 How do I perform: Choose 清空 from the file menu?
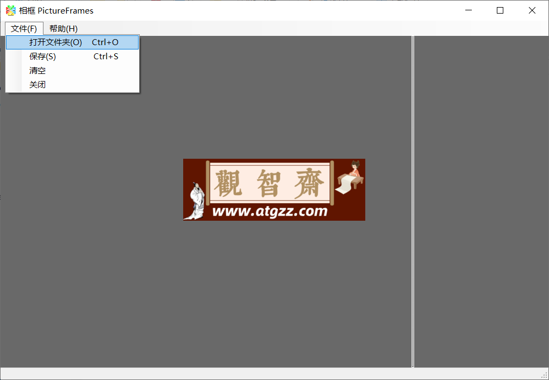(72, 70)
